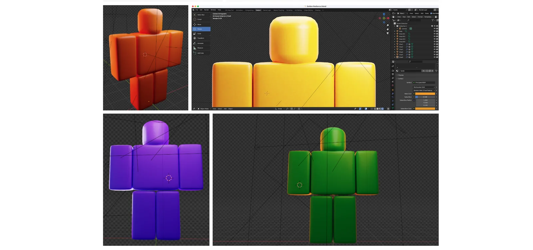
Task: Click the Principled BSDF surface button
Action: pos(424,83)
